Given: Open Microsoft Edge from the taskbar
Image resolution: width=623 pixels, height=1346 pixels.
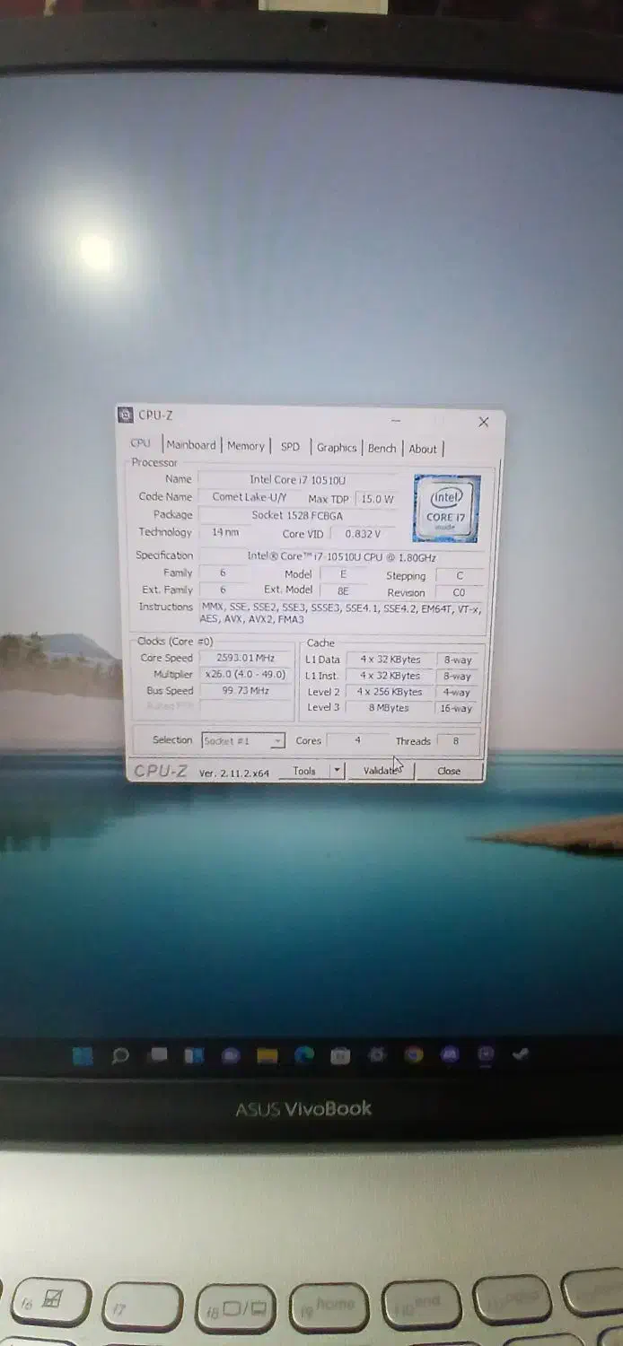Looking at the screenshot, I should [x=304, y=1056].
